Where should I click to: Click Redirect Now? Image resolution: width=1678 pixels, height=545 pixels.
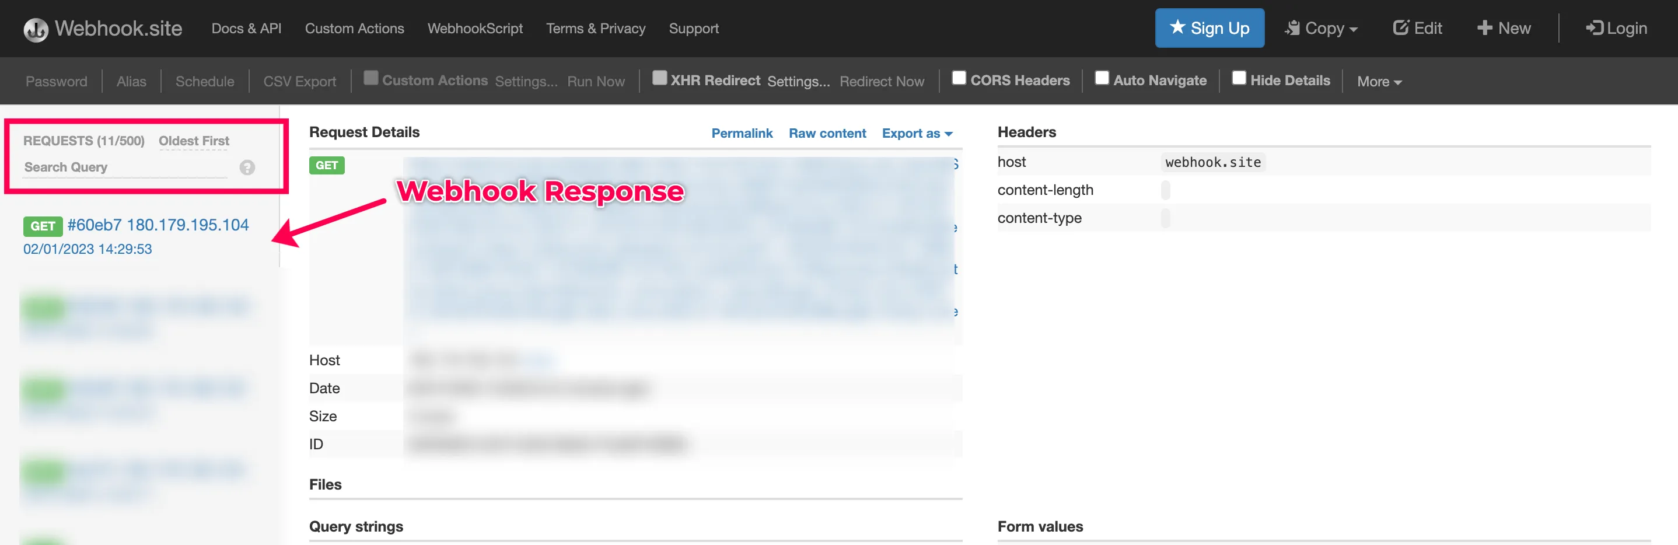[x=882, y=81]
